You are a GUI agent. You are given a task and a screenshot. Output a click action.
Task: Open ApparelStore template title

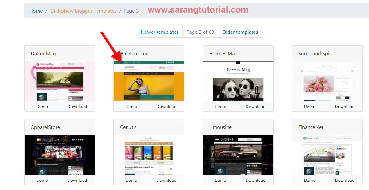[x=45, y=127]
